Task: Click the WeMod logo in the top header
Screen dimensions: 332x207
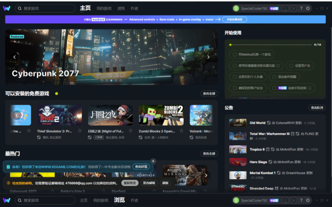Action: (x=7, y=8)
